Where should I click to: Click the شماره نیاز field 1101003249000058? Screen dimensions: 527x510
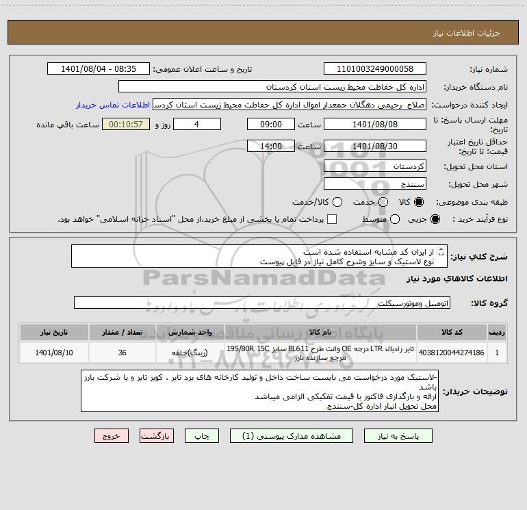click(x=375, y=69)
